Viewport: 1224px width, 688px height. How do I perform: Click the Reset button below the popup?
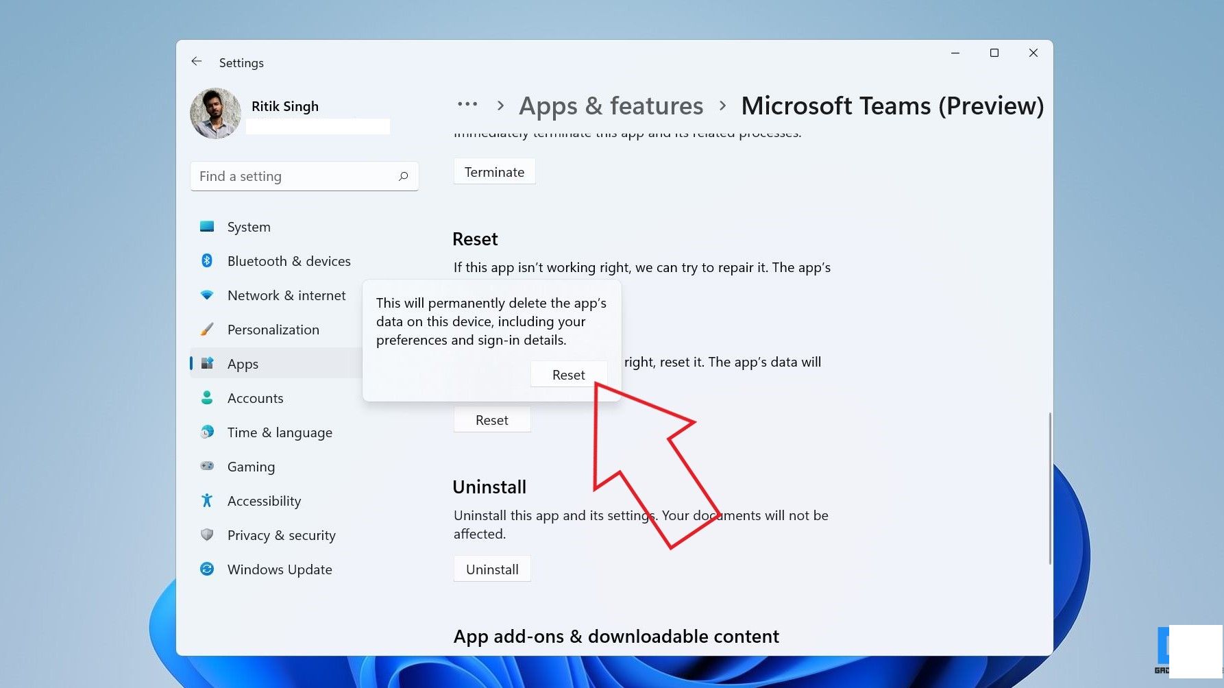click(x=492, y=420)
